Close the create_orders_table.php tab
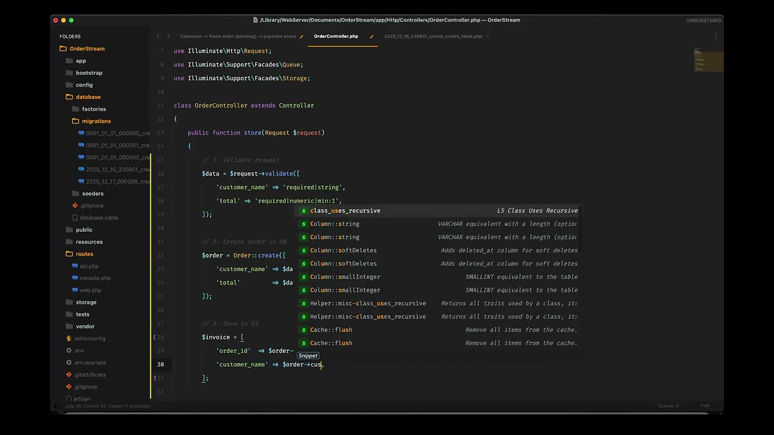 tap(487, 36)
